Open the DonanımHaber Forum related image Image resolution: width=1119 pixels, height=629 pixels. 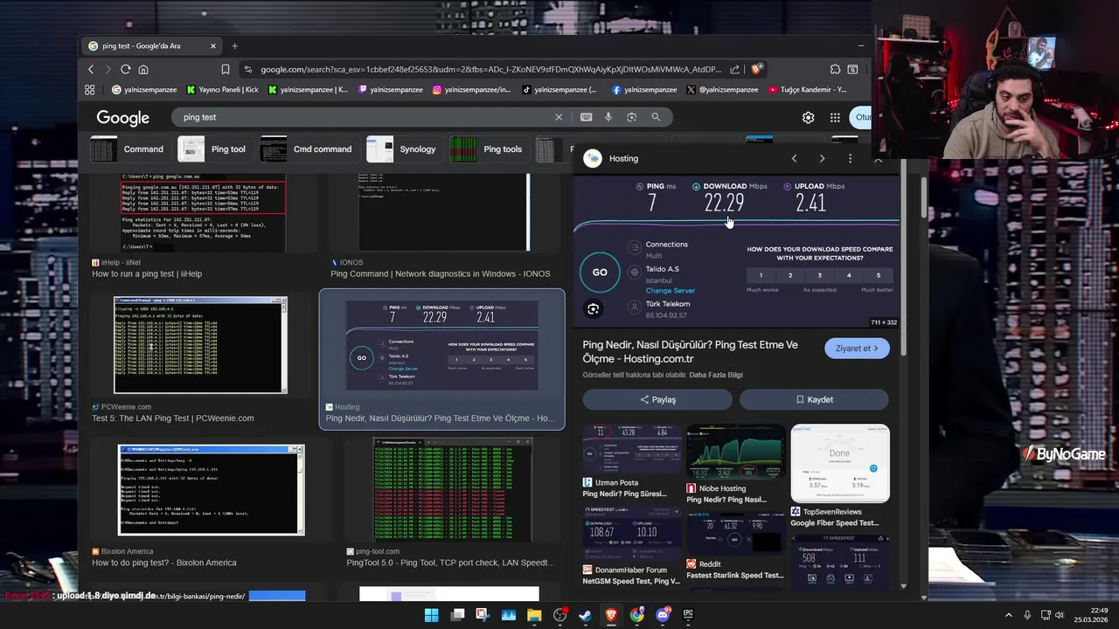click(x=632, y=533)
